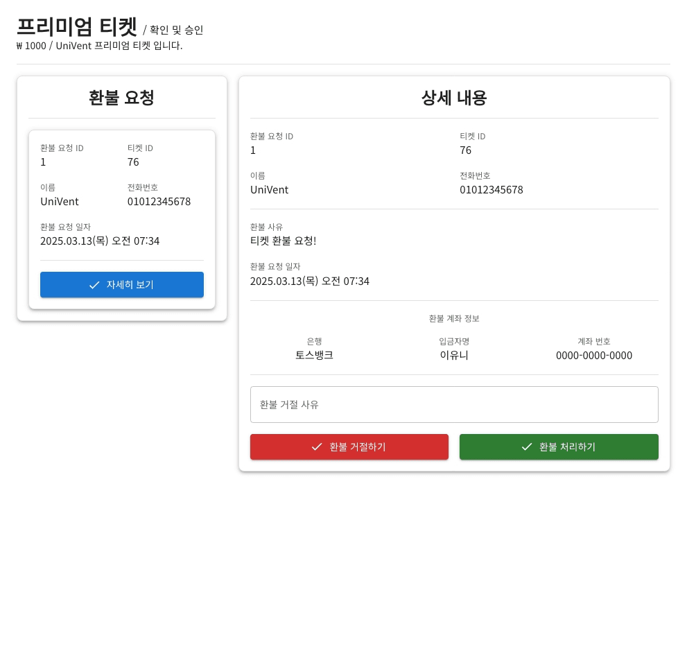Click the checkmark icon on 환불 거절하기 button
Screen dimensions: 687x651
pyautogui.click(x=317, y=447)
